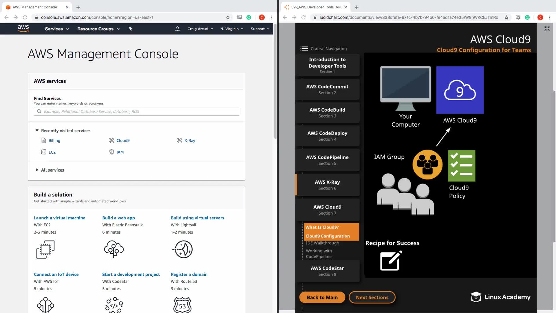The image size is (556, 313).
Task: Open the notifications bell icon
Action: pyautogui.click(x=178, y=29)
